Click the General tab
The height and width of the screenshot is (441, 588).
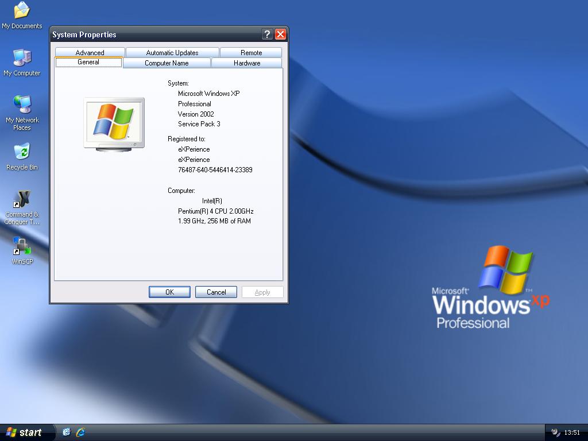coord(88,62)
